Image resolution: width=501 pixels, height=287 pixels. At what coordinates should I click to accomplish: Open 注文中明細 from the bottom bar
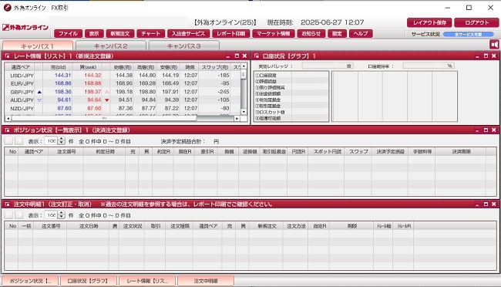pyautogui.click(x=206, y=281)
